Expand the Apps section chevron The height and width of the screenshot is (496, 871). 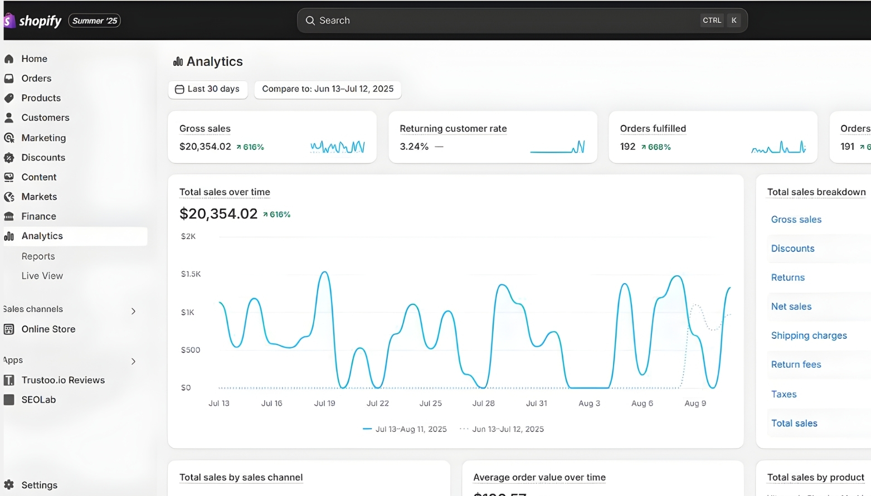(133, 361)
